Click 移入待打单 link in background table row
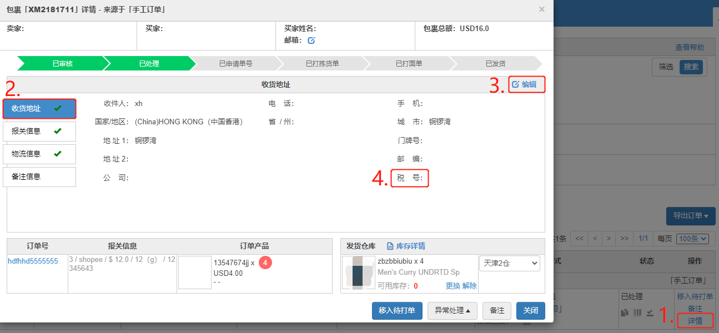Screen dimensions: 719x333 coord(695,297)
